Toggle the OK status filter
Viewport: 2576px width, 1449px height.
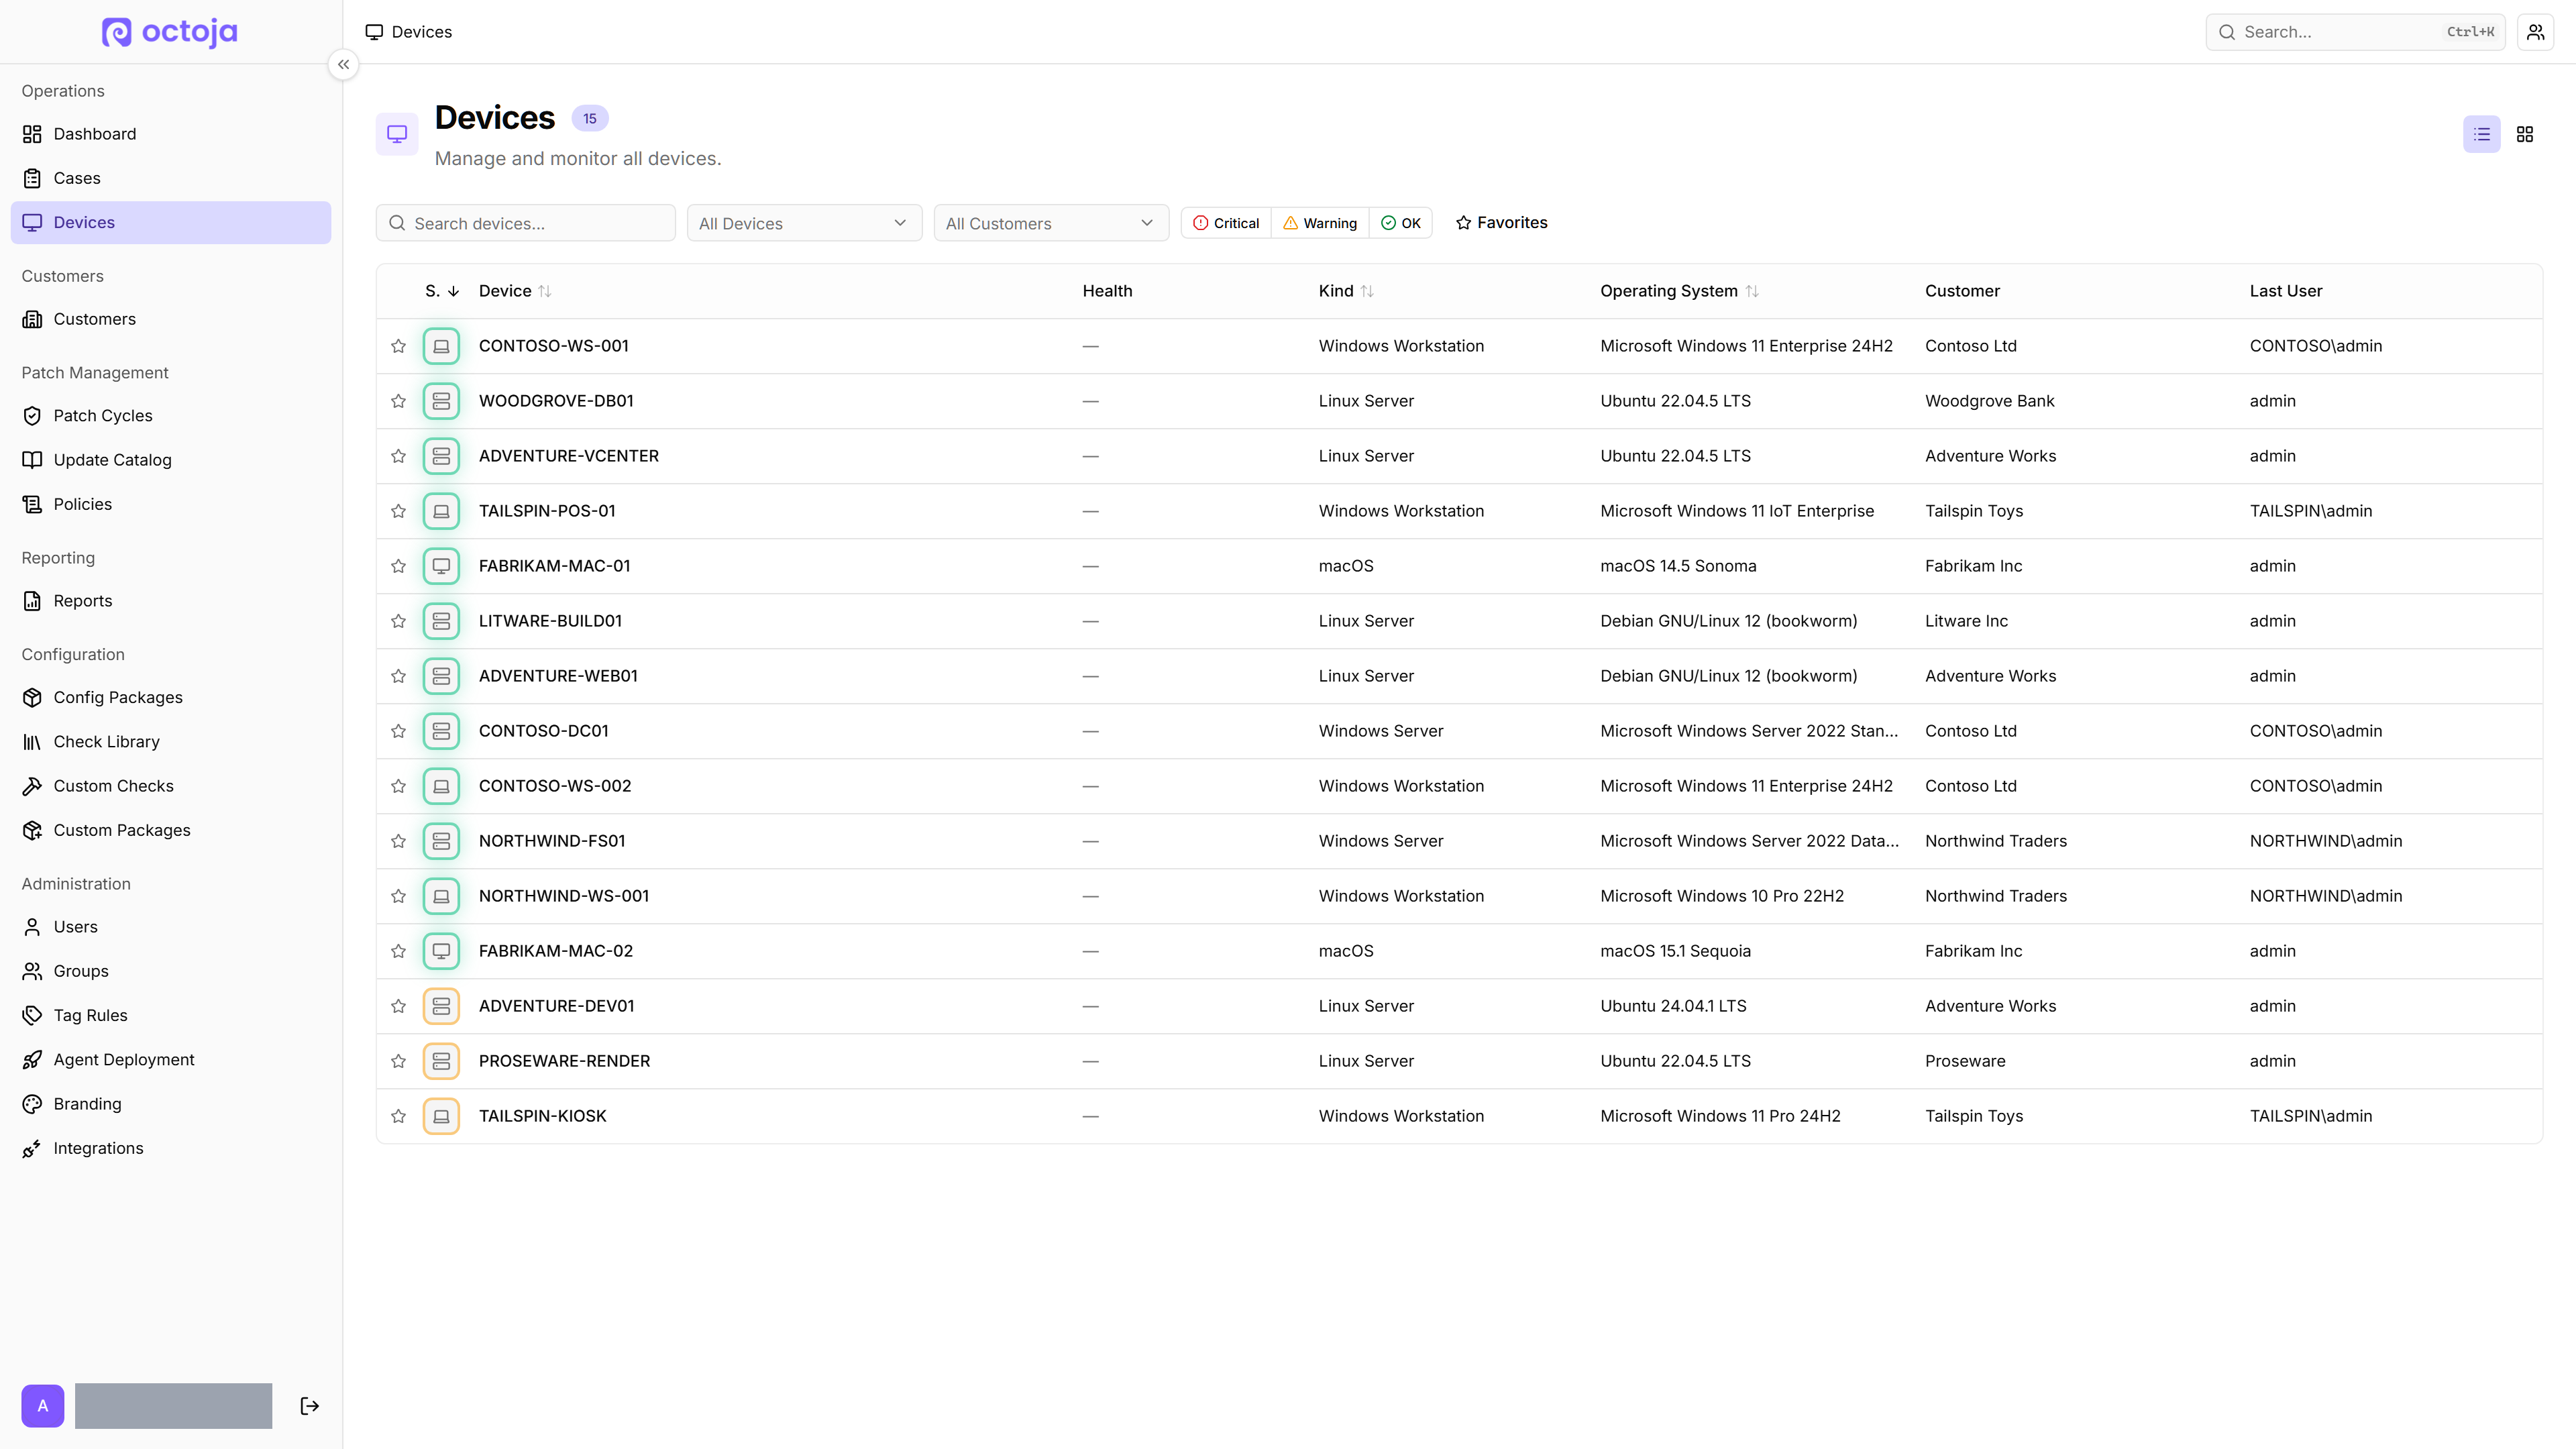tap(1401, 223)
